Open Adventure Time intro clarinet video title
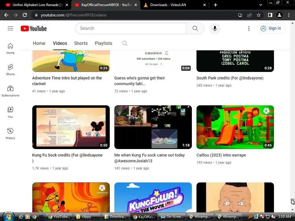The height and width of the screenshot is (221, 295). click(67, 81)
